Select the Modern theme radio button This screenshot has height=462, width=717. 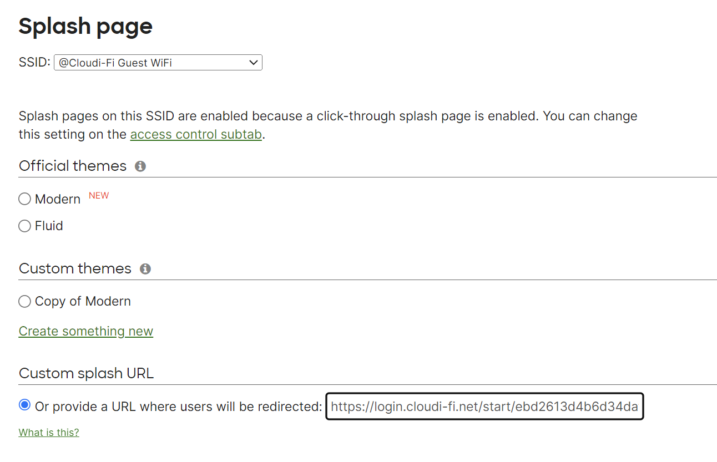[24, 199]
